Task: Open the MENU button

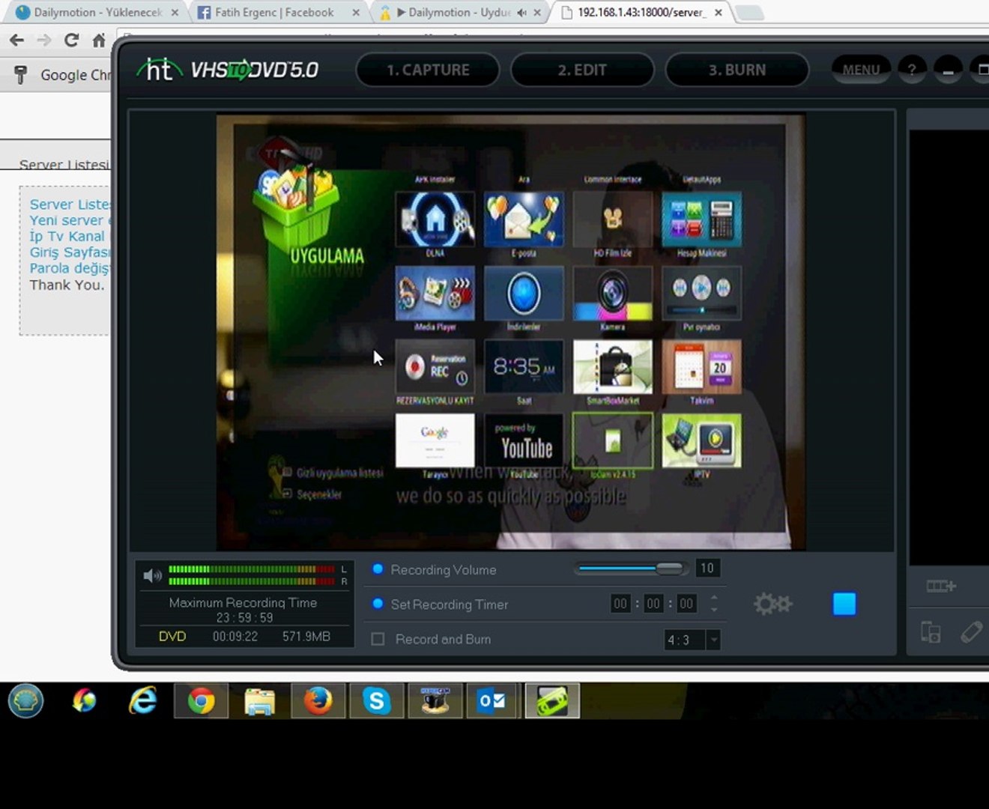Action: [x=861, y=70]
